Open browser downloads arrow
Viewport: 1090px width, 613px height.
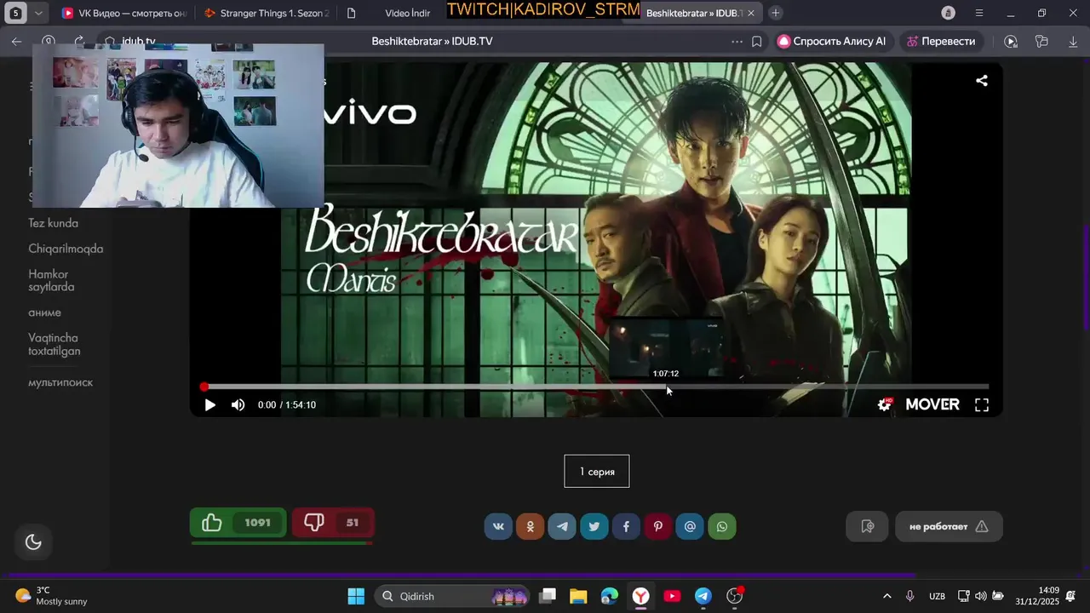[x=1073, y=41]
